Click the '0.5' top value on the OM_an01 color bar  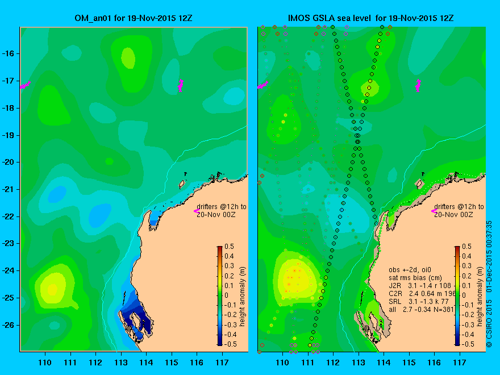(229, 247)
